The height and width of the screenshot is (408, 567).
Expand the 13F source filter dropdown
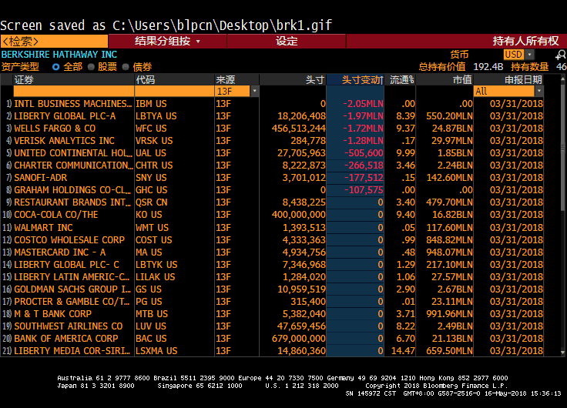(x=254, y=91)
